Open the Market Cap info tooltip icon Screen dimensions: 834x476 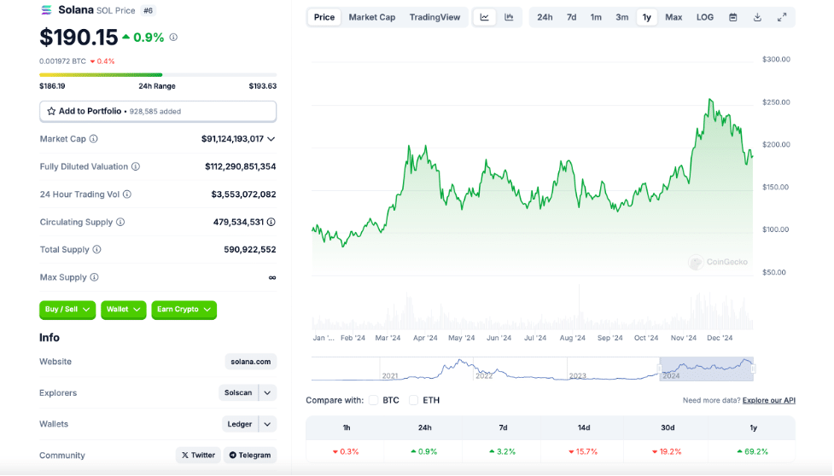point(94,139)
